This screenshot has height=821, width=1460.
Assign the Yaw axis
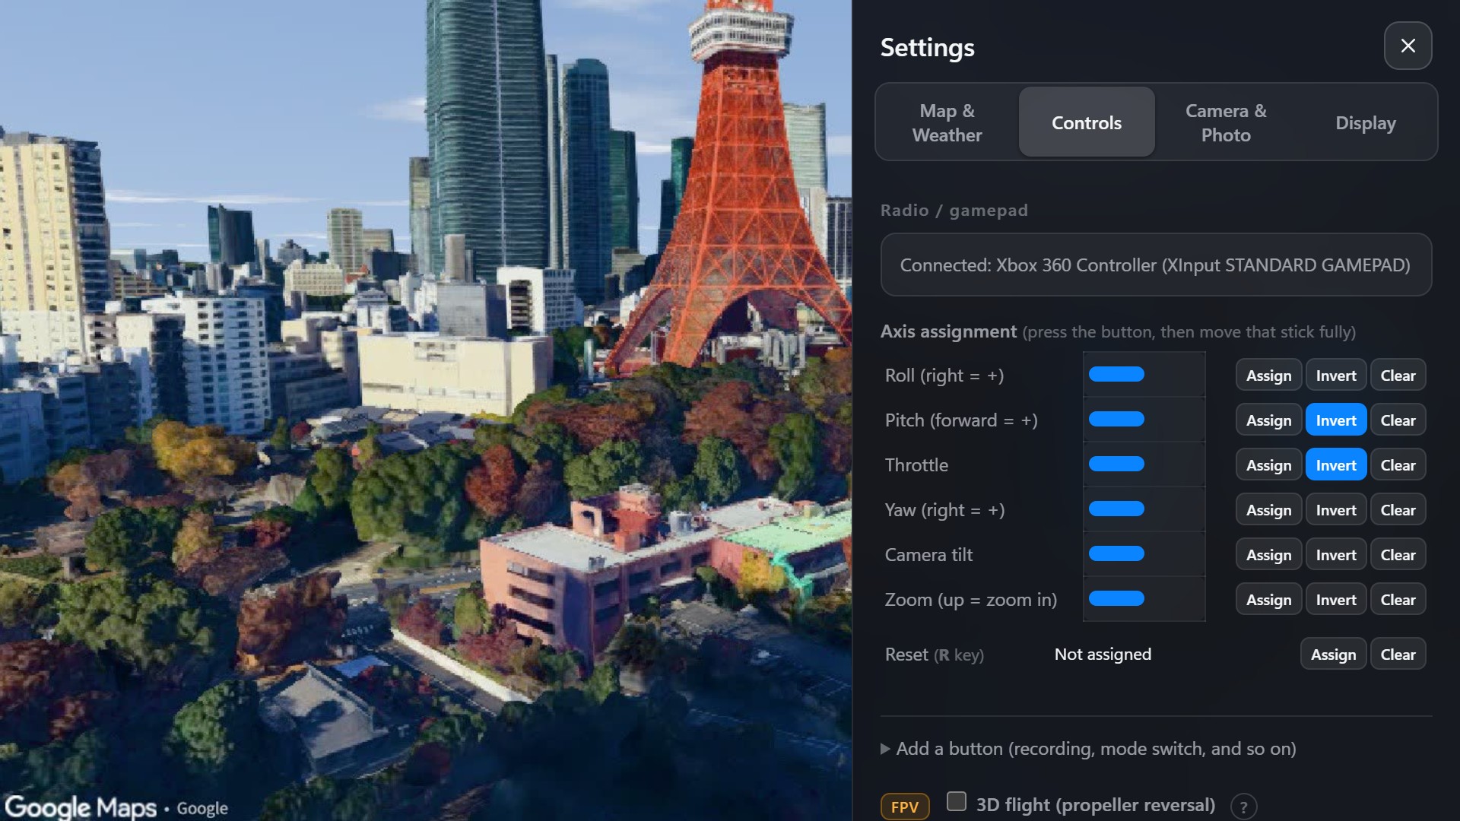click(x=1268, y=510)
